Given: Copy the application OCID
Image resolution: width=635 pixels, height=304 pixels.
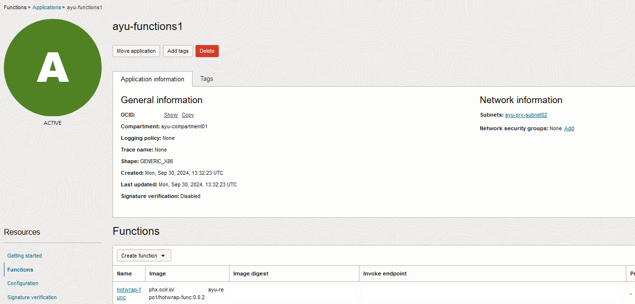Looking at the screenshot, I should (x=188, y=115).
